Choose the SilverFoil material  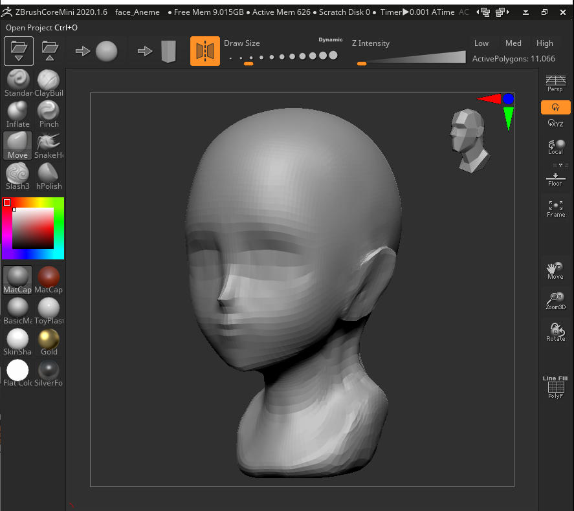[x=49, y=373]
